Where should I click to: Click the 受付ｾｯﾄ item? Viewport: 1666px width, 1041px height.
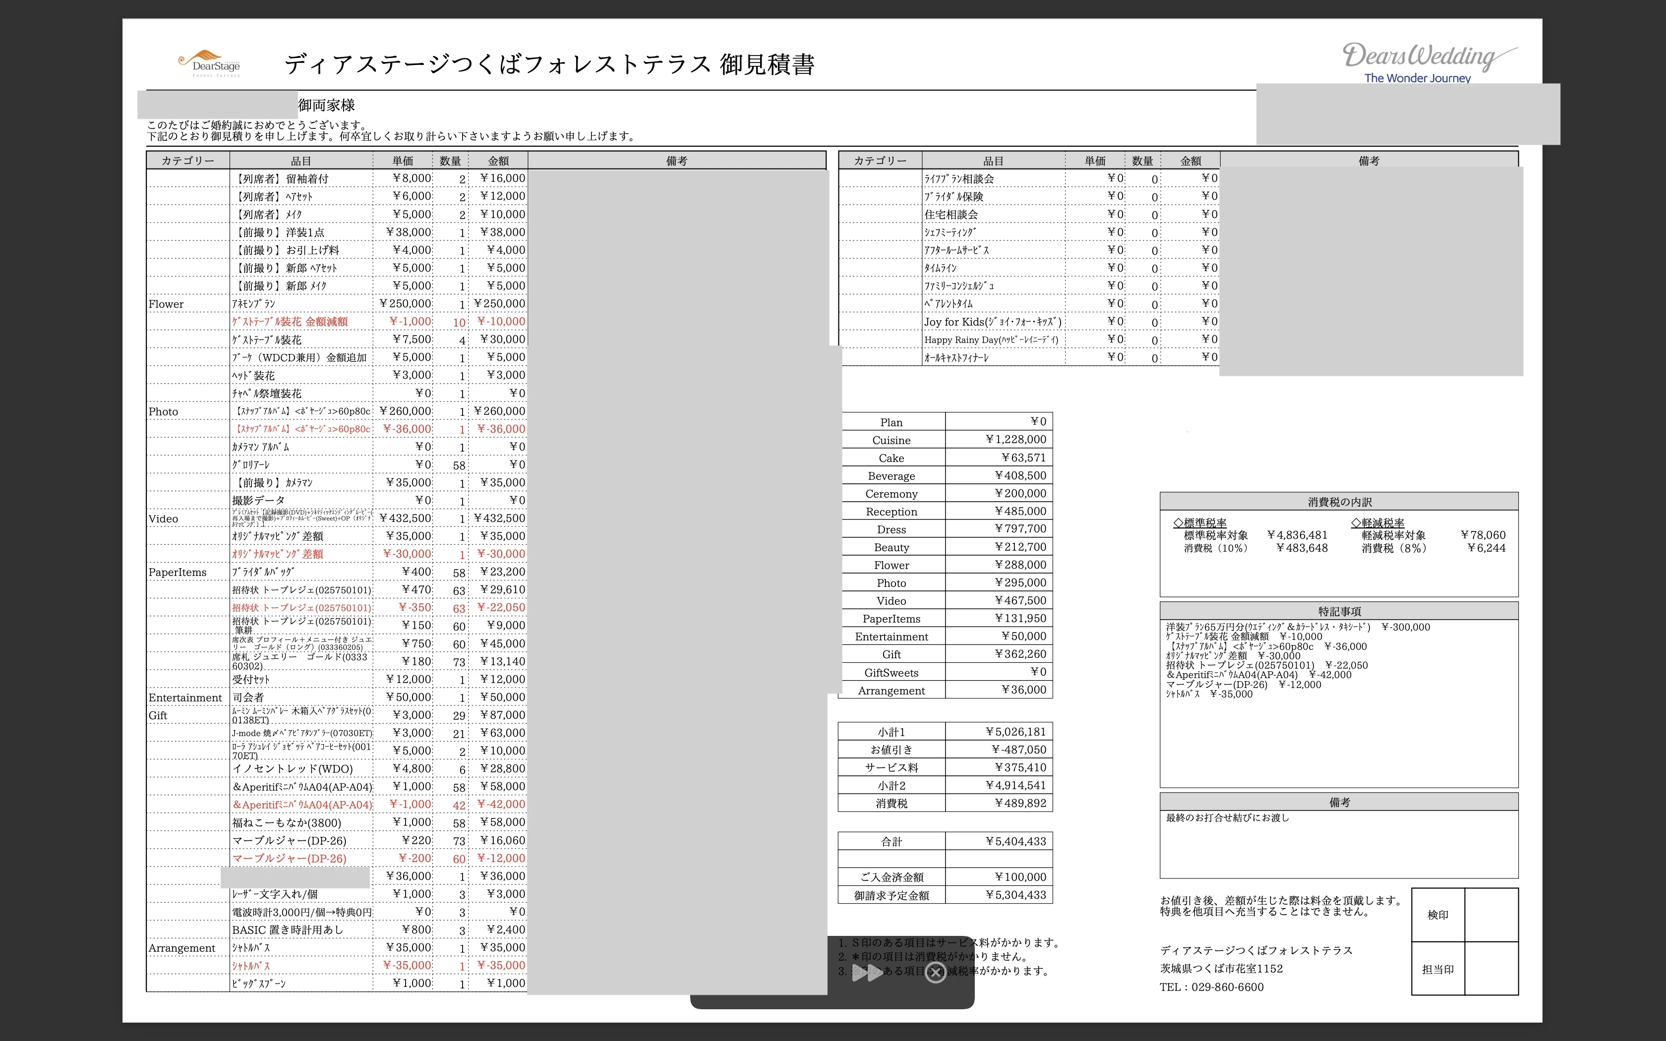click(x=250, y=680)
